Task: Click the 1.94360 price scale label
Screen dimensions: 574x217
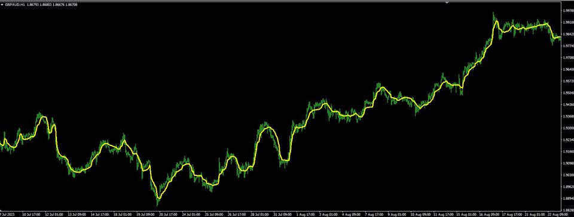Action: (569, 105)
